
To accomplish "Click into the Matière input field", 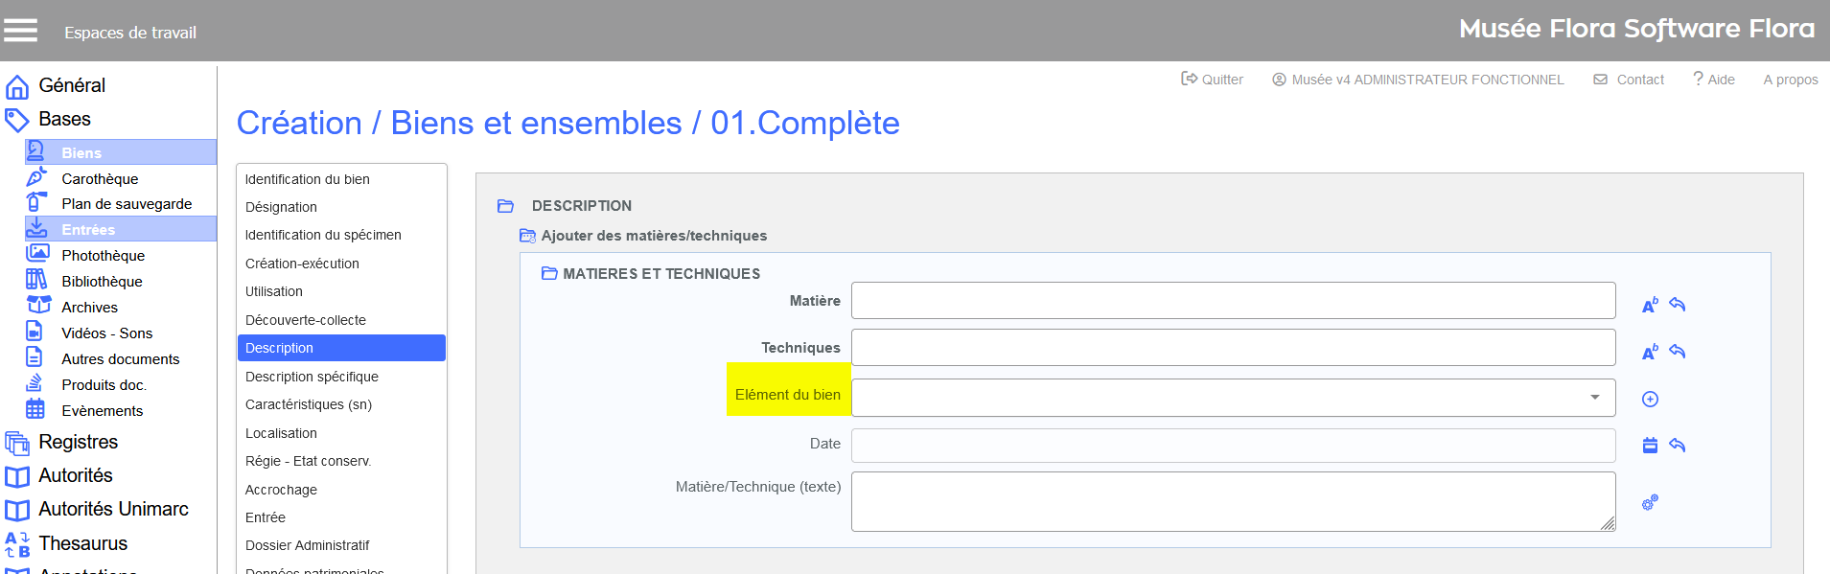I will 1233,301.
